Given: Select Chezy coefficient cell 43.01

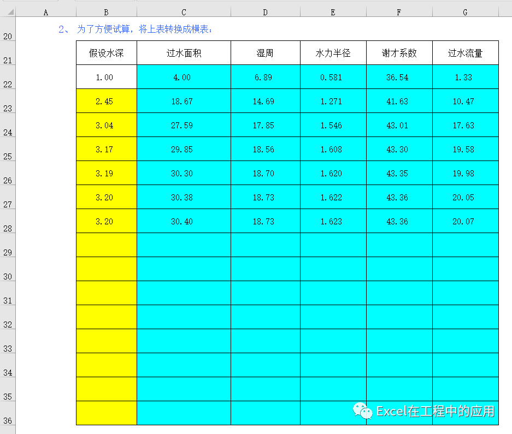Looking at the screenshot, I should pyautogui.click(x=399, y=126).
